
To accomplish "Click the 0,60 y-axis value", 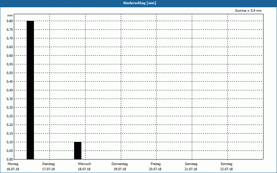I will (x=10, y=56).
